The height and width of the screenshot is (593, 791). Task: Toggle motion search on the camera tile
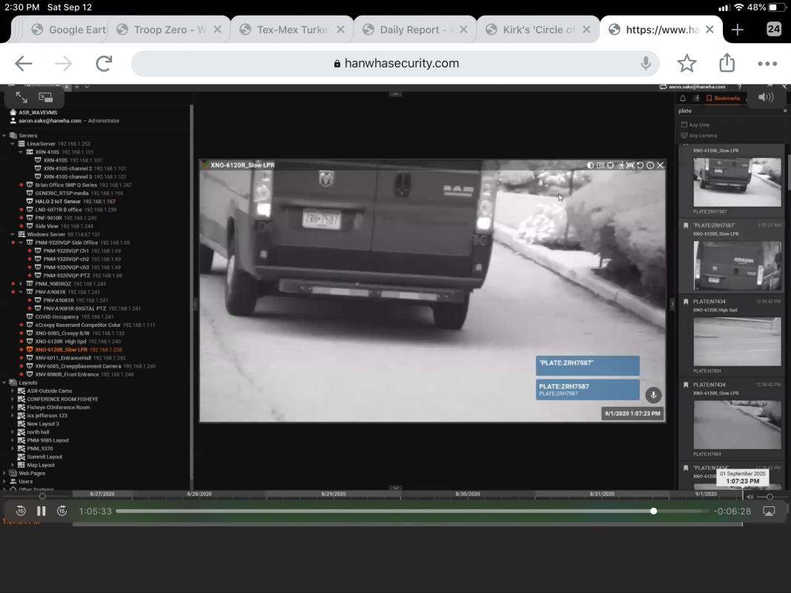[621, 165]
